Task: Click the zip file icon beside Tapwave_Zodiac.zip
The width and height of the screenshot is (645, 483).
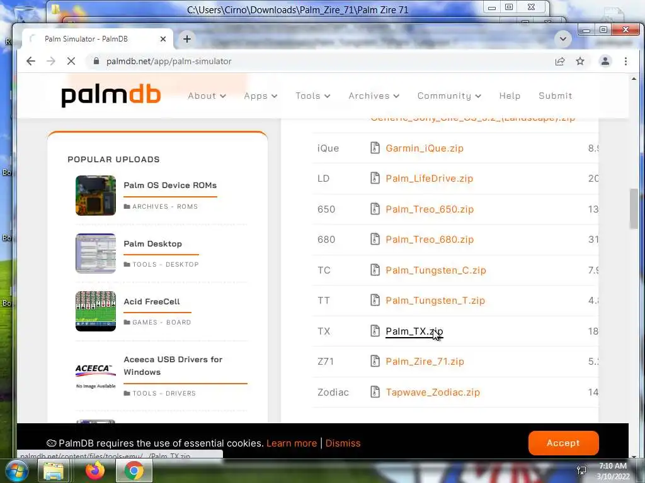Action: pos(375,392)
